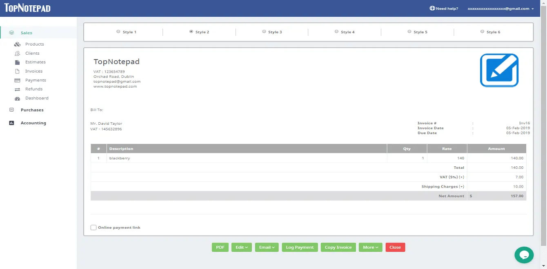Click invoice number Inv16

(x=524, y=123)
